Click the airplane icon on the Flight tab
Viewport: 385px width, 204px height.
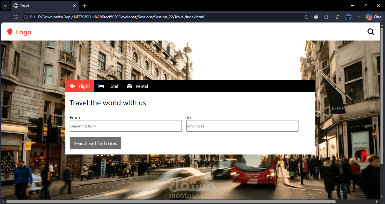[73, 86]
